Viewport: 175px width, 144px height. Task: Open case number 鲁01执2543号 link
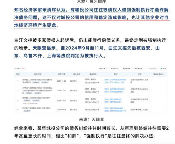coord(113,102)
